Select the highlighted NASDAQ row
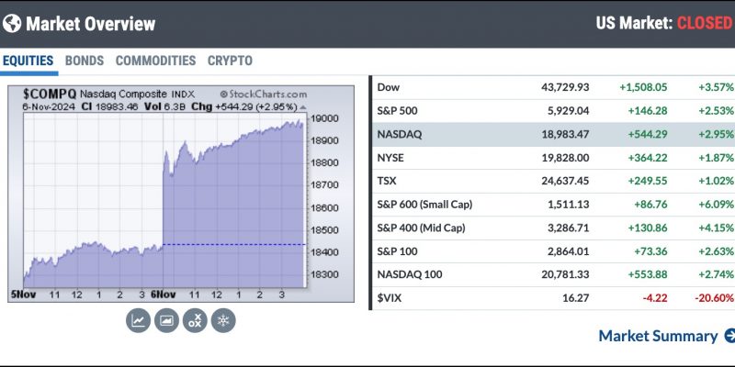The height and width of the screenshot is (367, 735). click(x=553, y=134)
